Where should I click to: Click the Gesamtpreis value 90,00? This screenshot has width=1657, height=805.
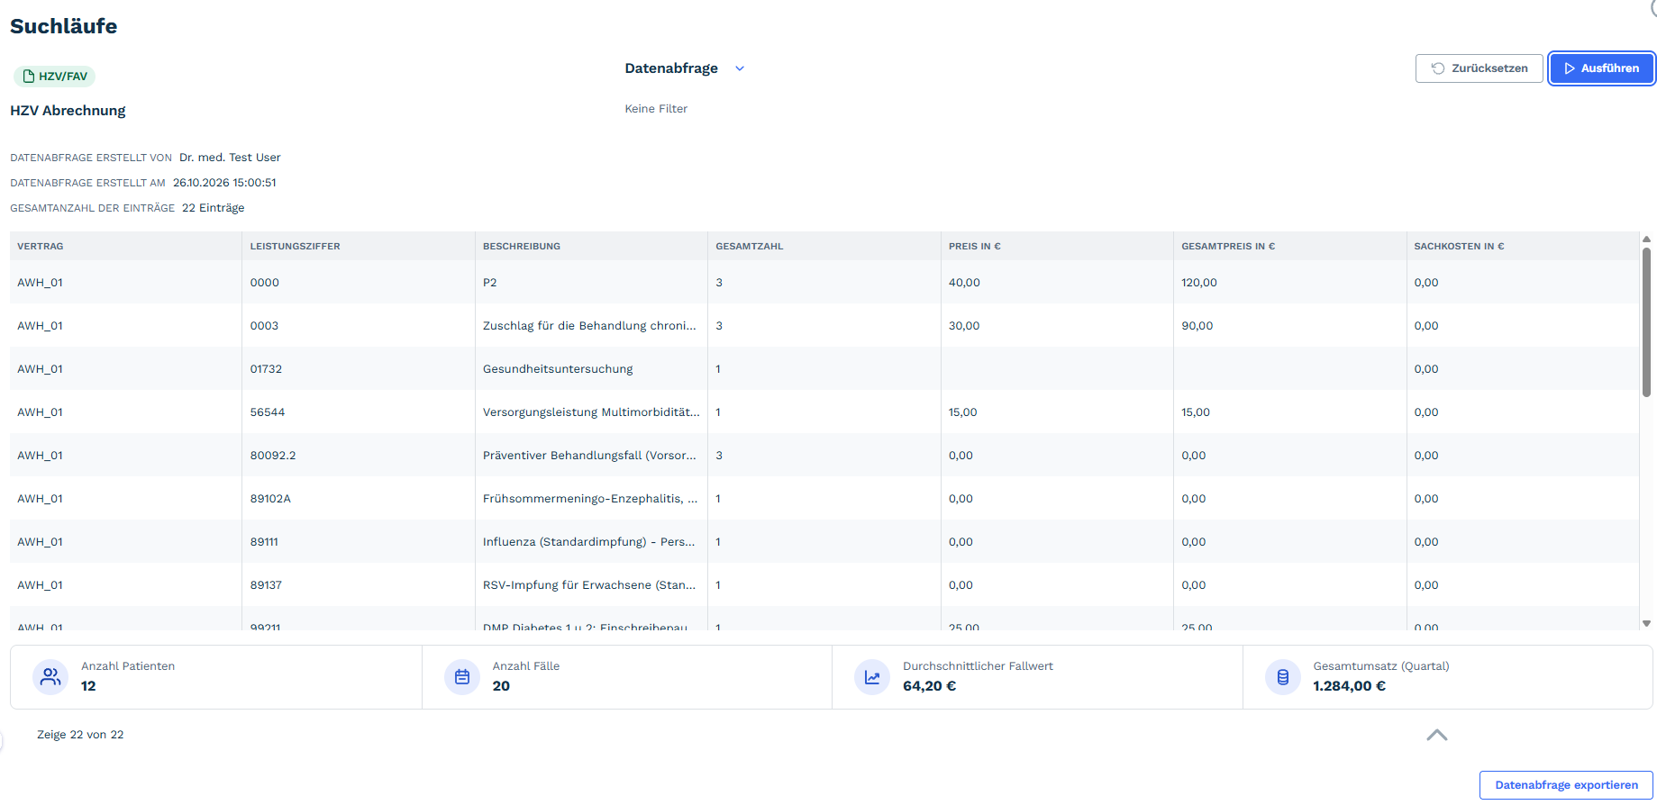(1197, 326)
